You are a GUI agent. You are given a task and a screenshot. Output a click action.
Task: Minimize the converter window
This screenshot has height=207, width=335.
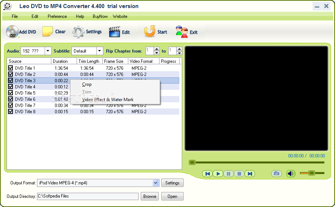(x=317, y=6)
